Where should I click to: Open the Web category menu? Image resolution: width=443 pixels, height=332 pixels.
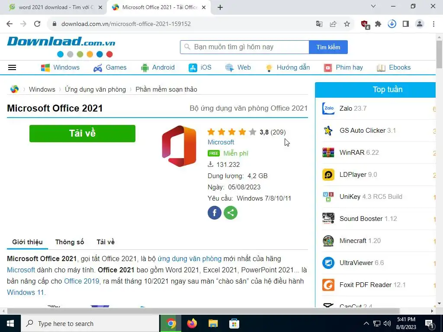point(238,67)
